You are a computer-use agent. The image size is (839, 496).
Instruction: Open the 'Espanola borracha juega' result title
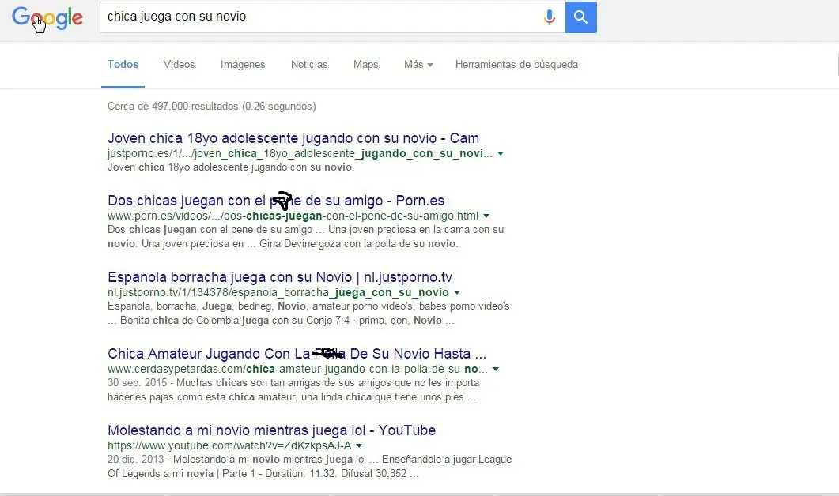pos(280,277)
